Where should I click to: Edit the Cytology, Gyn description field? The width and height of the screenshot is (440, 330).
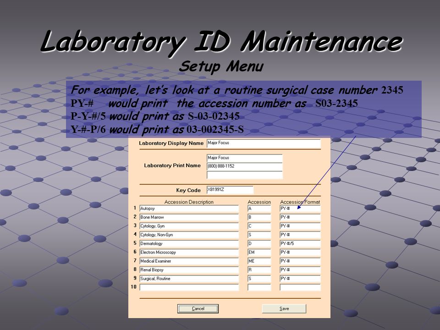(189, 226)
